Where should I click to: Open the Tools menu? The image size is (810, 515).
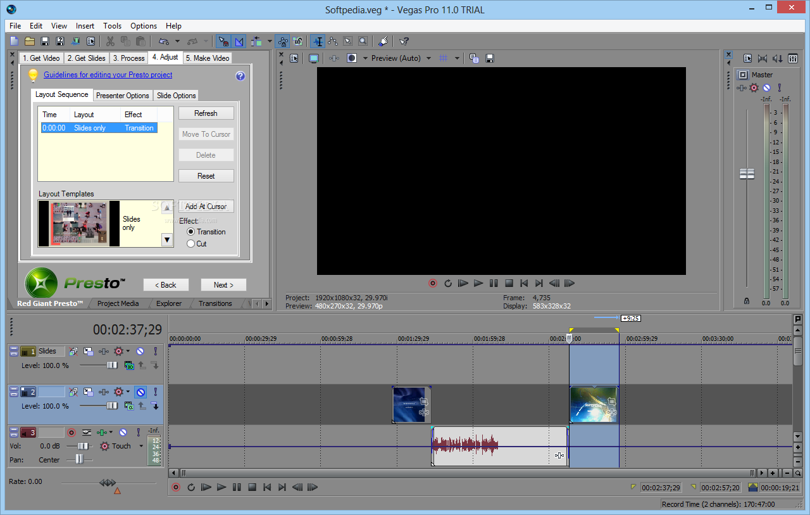point(113,26)
